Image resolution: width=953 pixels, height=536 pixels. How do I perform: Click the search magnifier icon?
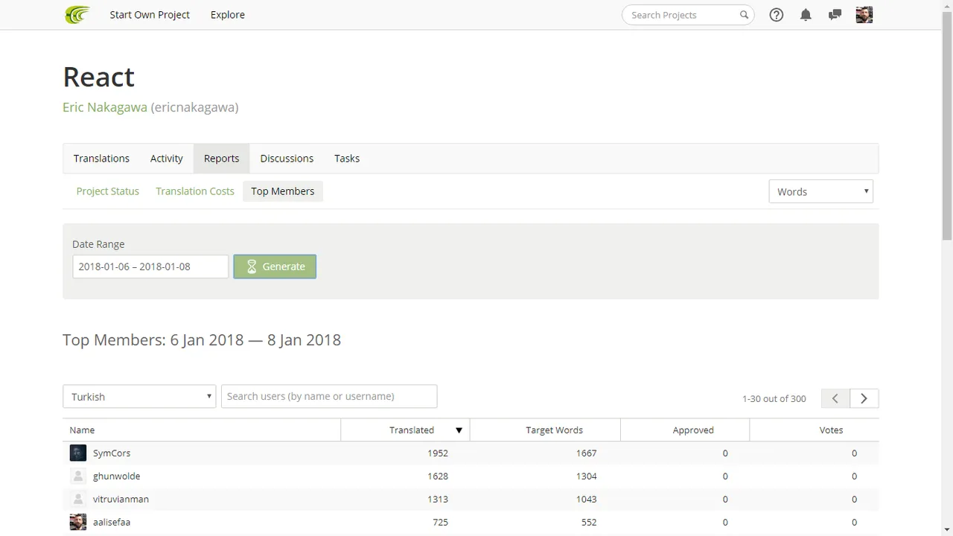click(744, 15)
